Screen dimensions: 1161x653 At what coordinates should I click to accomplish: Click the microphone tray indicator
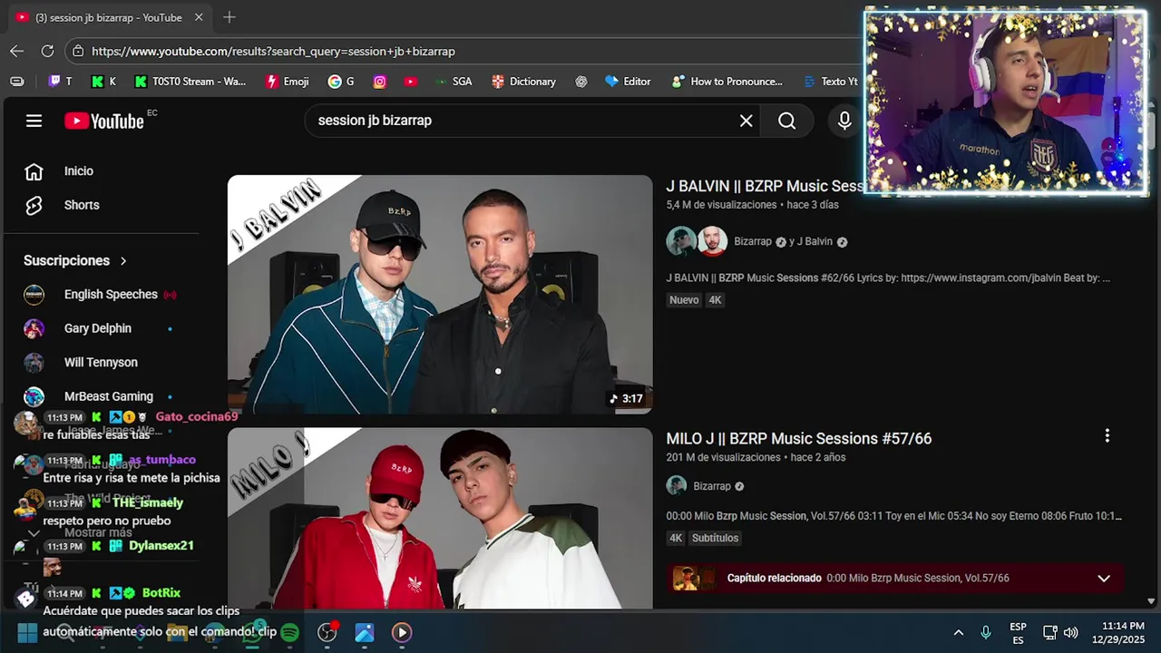coord(986,633)
